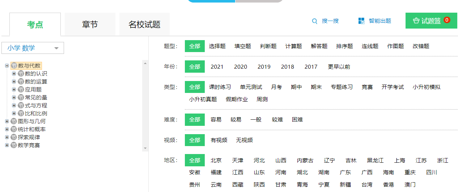Filter question type by 填空题
This screenshot has height=192, width=458.
(243, 46)
